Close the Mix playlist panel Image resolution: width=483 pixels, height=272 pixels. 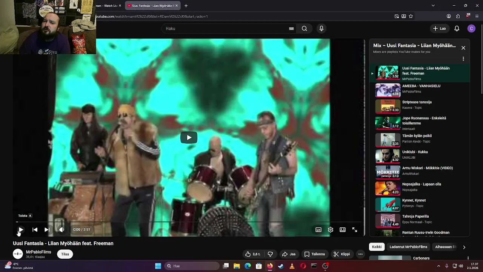463,48
